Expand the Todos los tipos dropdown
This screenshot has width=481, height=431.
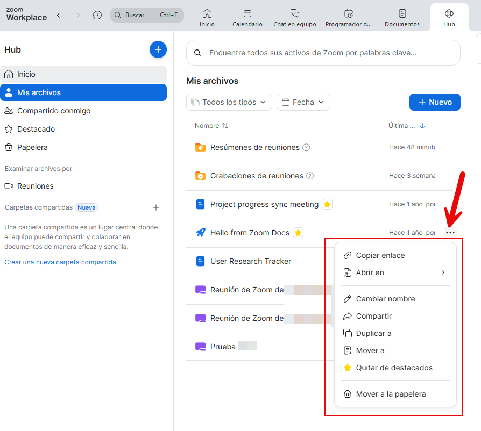pos(229,102)
